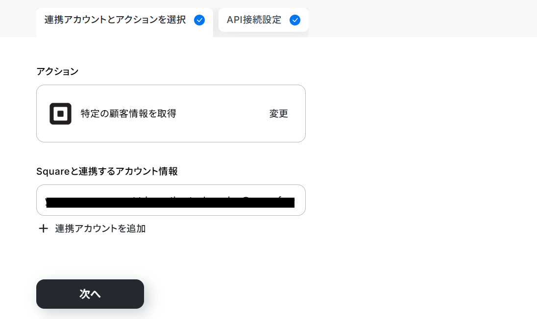Select the 連携アカウントとアクションを選択 tab
The image size is (537, 319).
[124, 22]
